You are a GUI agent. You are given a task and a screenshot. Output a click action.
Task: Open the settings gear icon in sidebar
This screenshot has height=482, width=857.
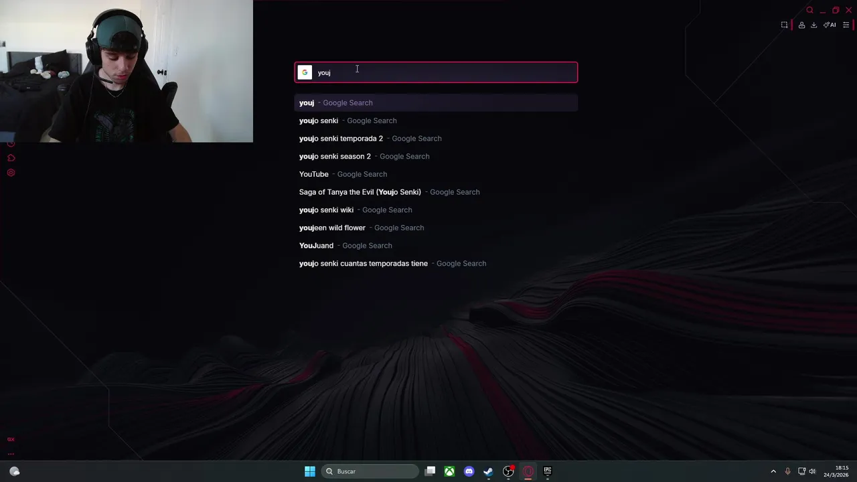point(11,173)
